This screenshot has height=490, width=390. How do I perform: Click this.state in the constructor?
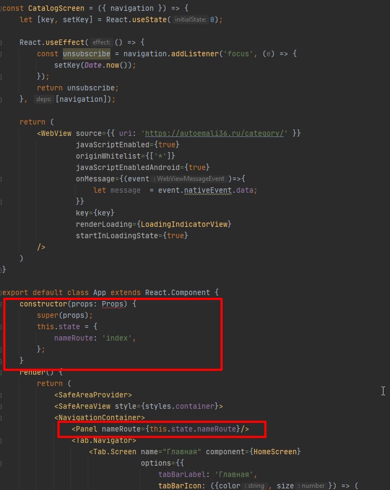click(58, 326)
